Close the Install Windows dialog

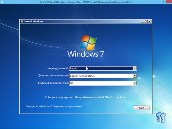click(x=150, y=21)
